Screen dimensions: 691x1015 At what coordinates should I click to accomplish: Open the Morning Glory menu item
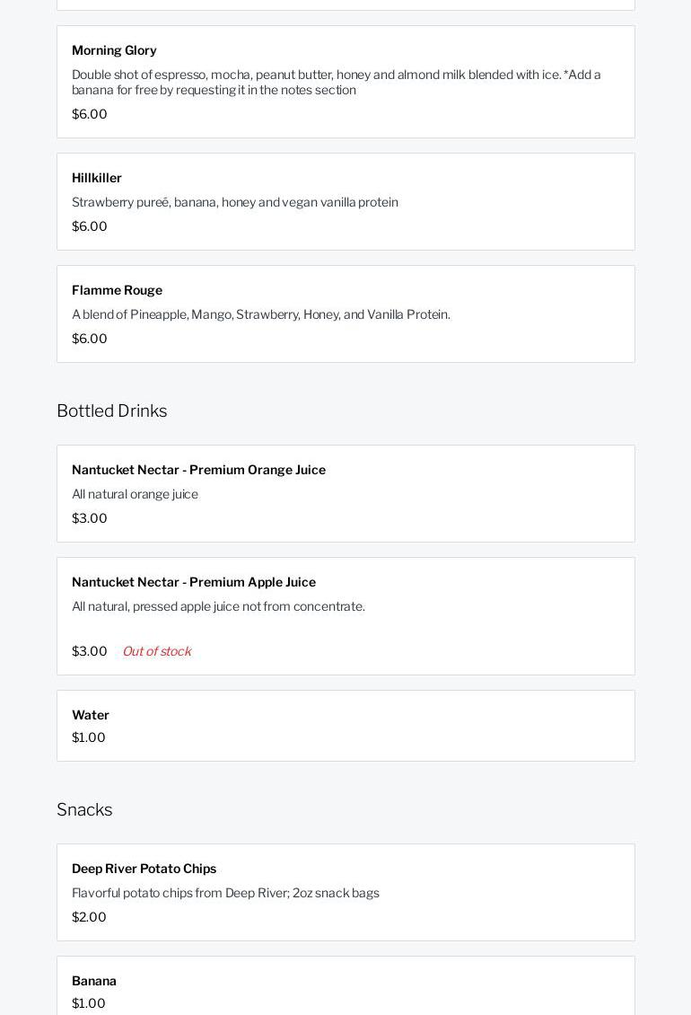114,50
